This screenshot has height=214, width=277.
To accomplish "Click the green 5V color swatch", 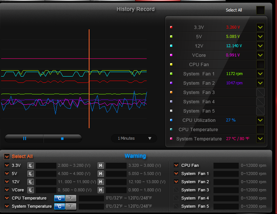I will [171, 36].
